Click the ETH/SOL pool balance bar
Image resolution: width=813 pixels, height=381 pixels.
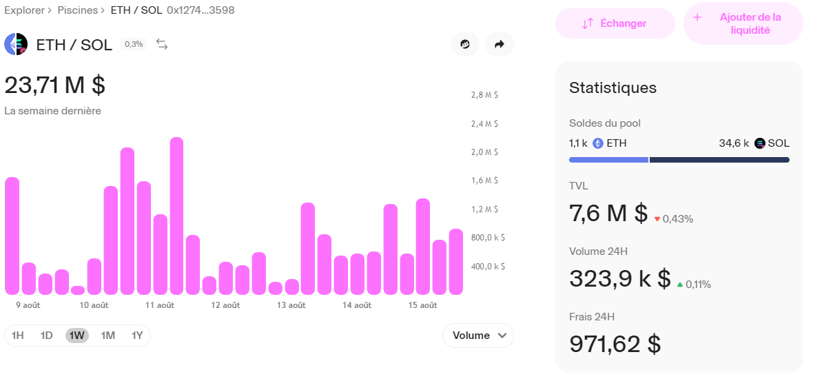[x=679, y=160]
